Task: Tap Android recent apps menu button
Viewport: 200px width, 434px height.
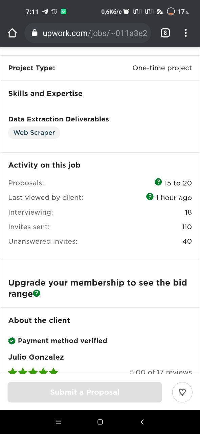Action: pos(59,422)
